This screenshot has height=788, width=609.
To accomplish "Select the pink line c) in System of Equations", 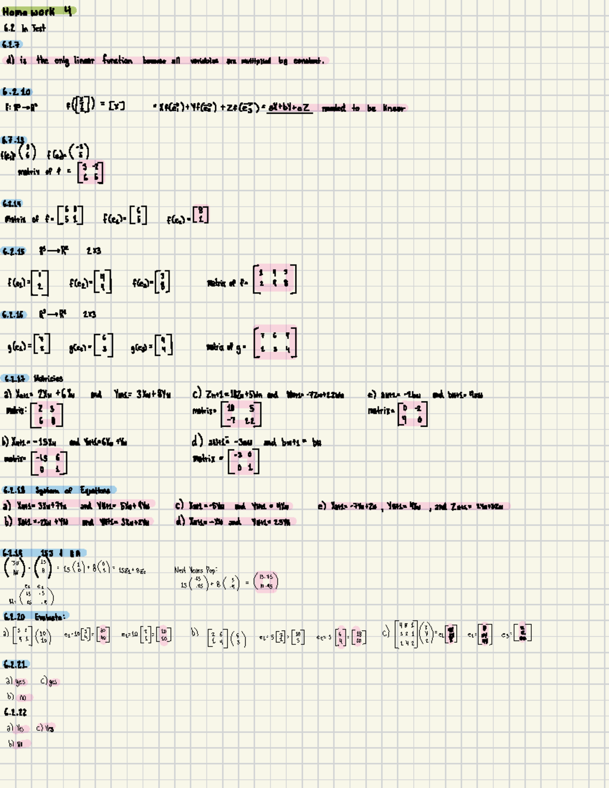I will point(233,506).
